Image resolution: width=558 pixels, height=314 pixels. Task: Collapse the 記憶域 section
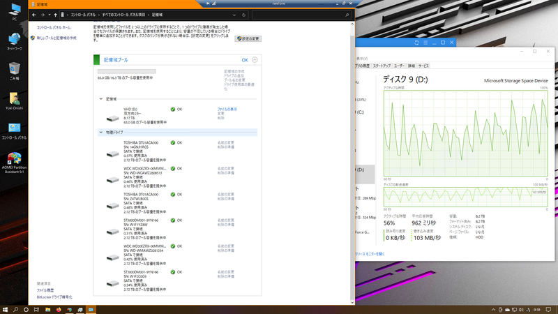100,99
